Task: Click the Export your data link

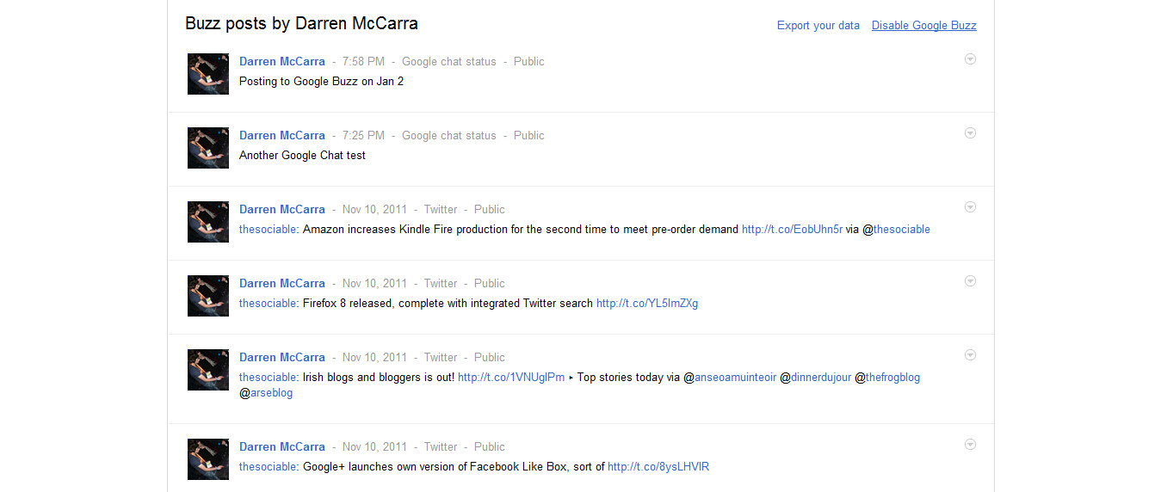Action: click(x=818, y=26)
